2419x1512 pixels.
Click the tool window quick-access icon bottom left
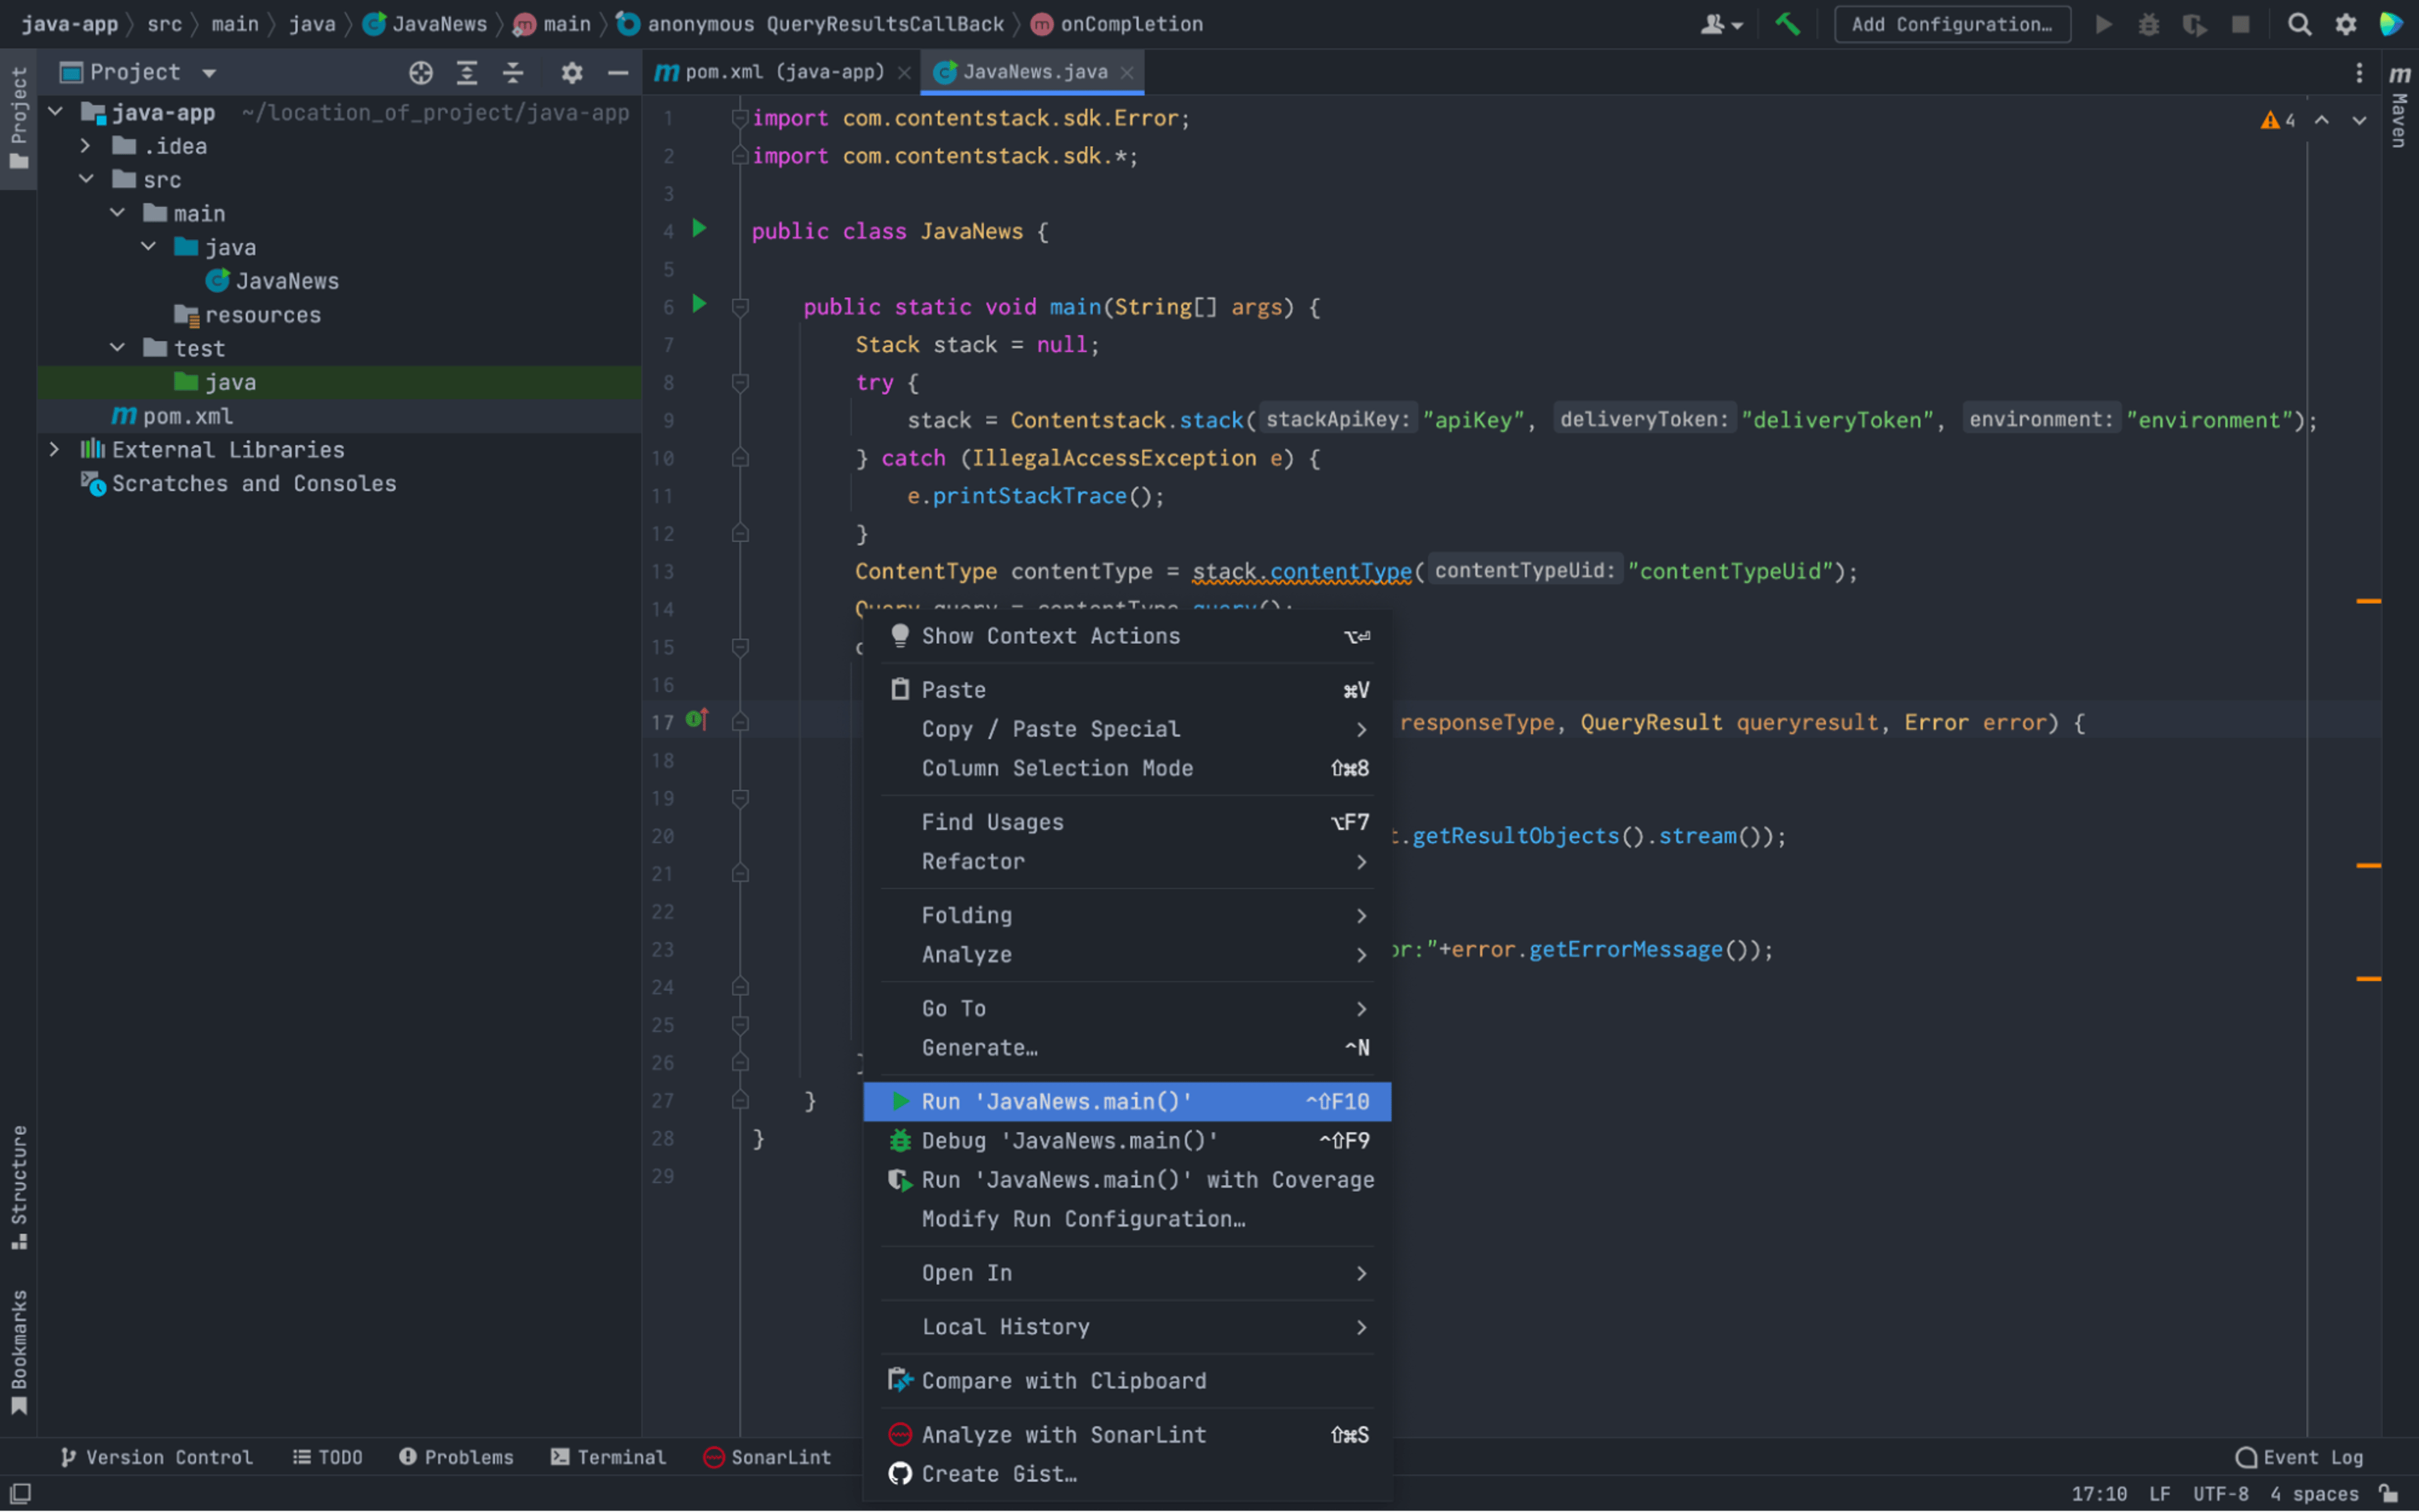pos(20,1493)
